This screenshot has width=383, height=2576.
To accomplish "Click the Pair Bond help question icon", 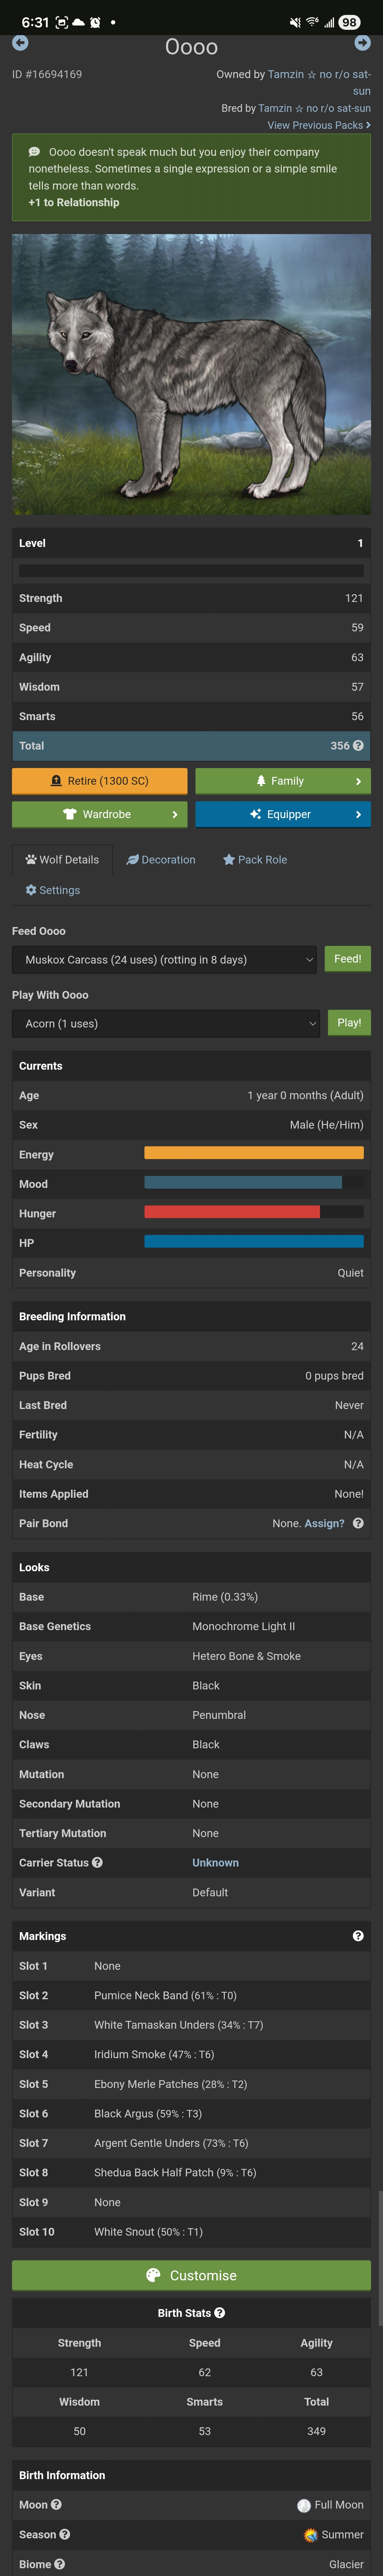I will click(358, 1523).
